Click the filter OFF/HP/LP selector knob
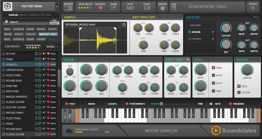 (x=70, y=71)
